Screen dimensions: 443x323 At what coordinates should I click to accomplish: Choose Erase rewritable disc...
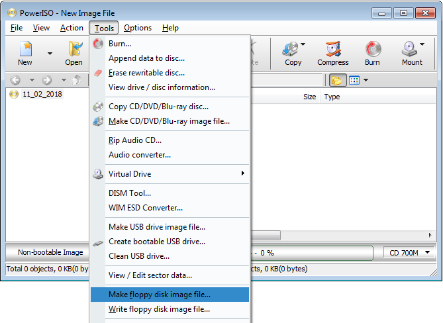pyautogui.click(x=170, y=73)
